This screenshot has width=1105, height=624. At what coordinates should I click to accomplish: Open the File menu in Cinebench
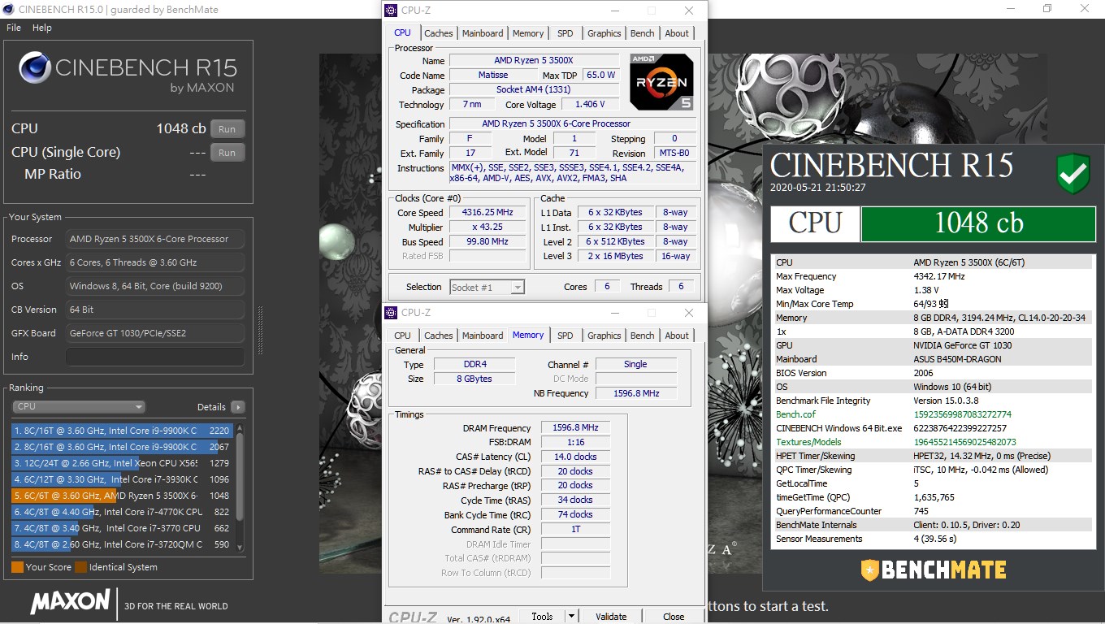pyautogui.click(x=14, y=28)
